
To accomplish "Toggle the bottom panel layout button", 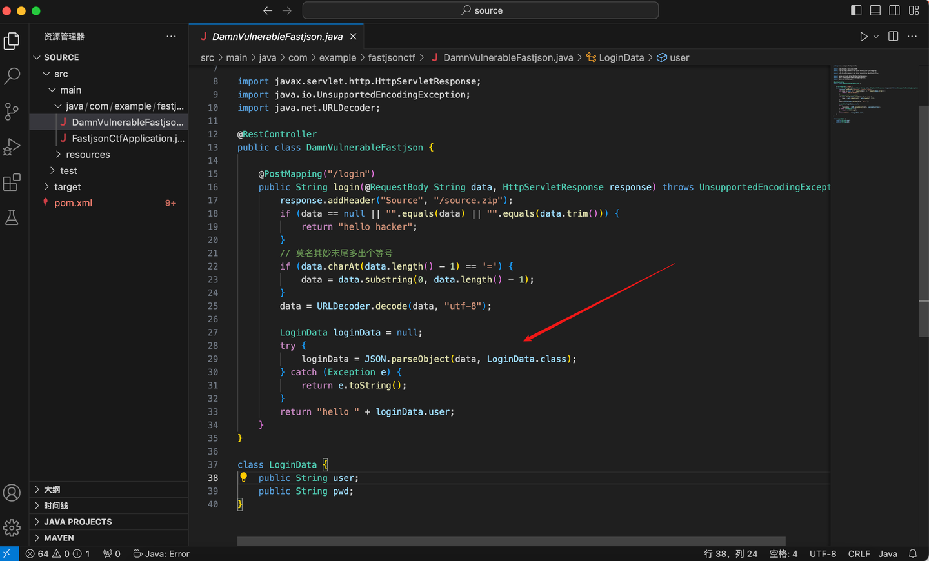I will point(875,10).
